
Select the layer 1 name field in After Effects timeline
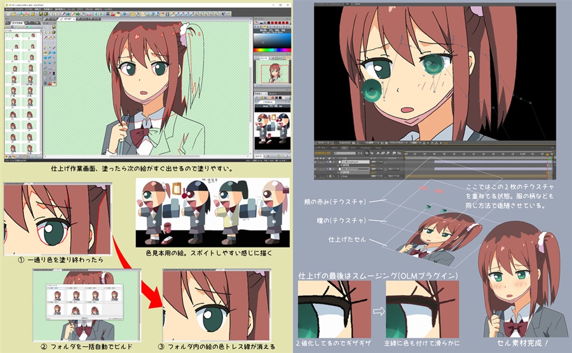pos(356,162)
